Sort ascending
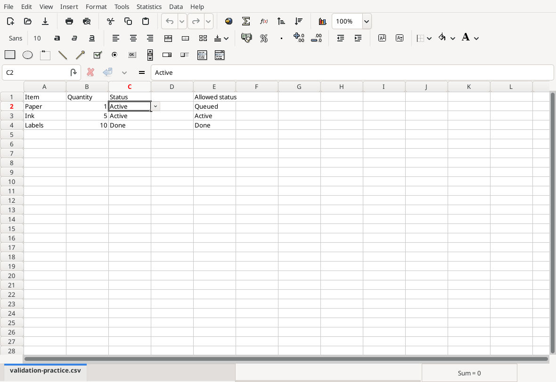This screenshot has height=382, width=556. [x=281, y=21]
